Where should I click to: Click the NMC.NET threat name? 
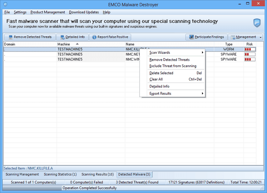pos(133,54)
